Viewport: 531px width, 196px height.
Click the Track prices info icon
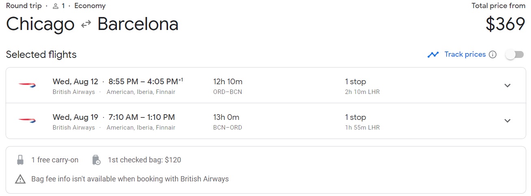(493, 55)
